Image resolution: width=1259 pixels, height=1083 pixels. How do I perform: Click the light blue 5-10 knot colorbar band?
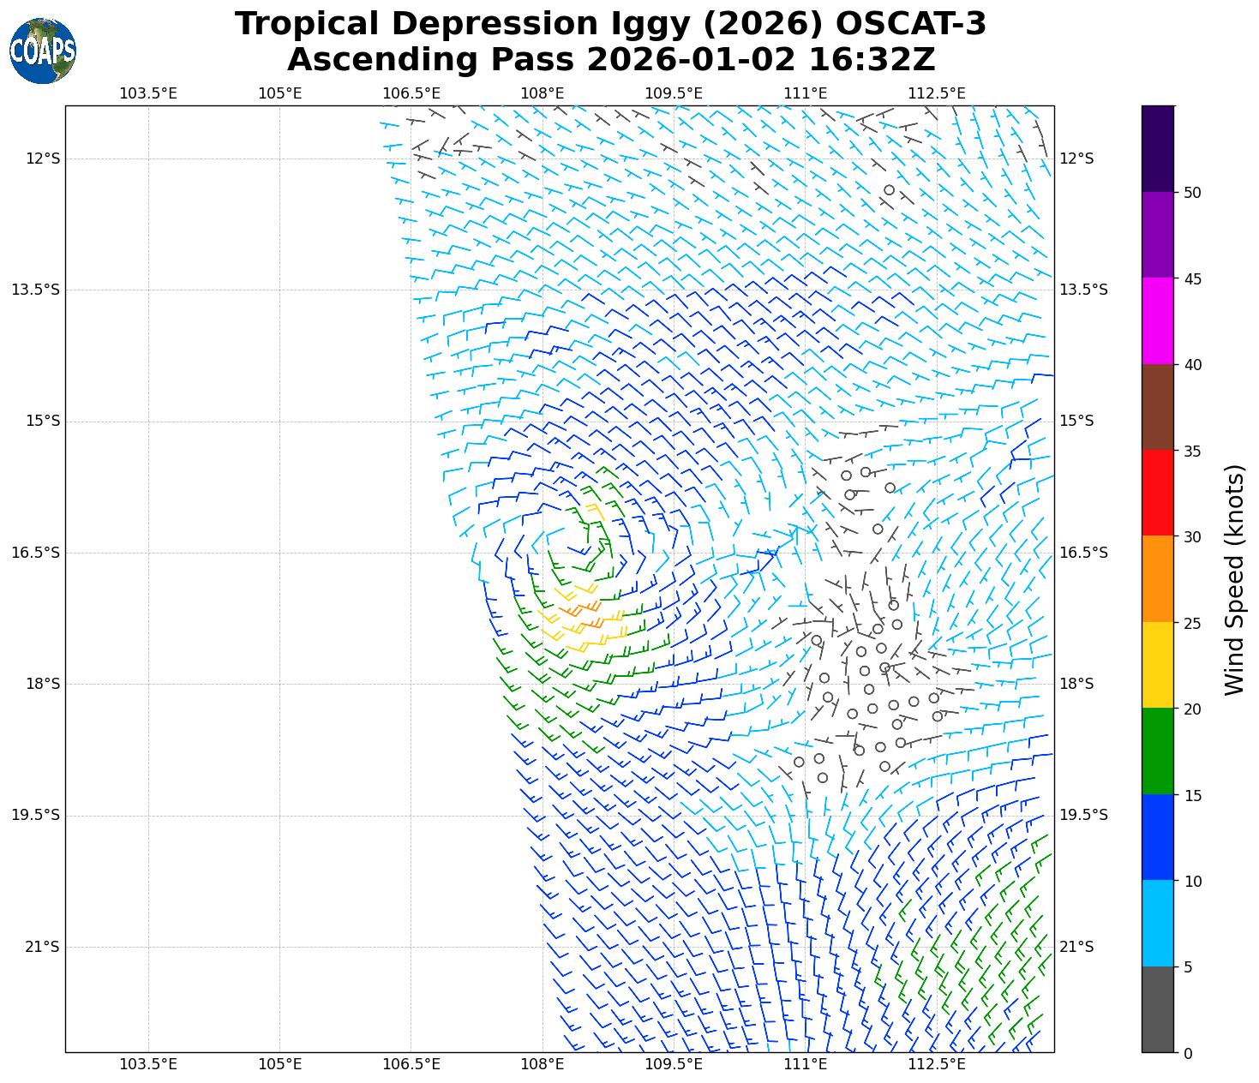tap(1157, 923)
